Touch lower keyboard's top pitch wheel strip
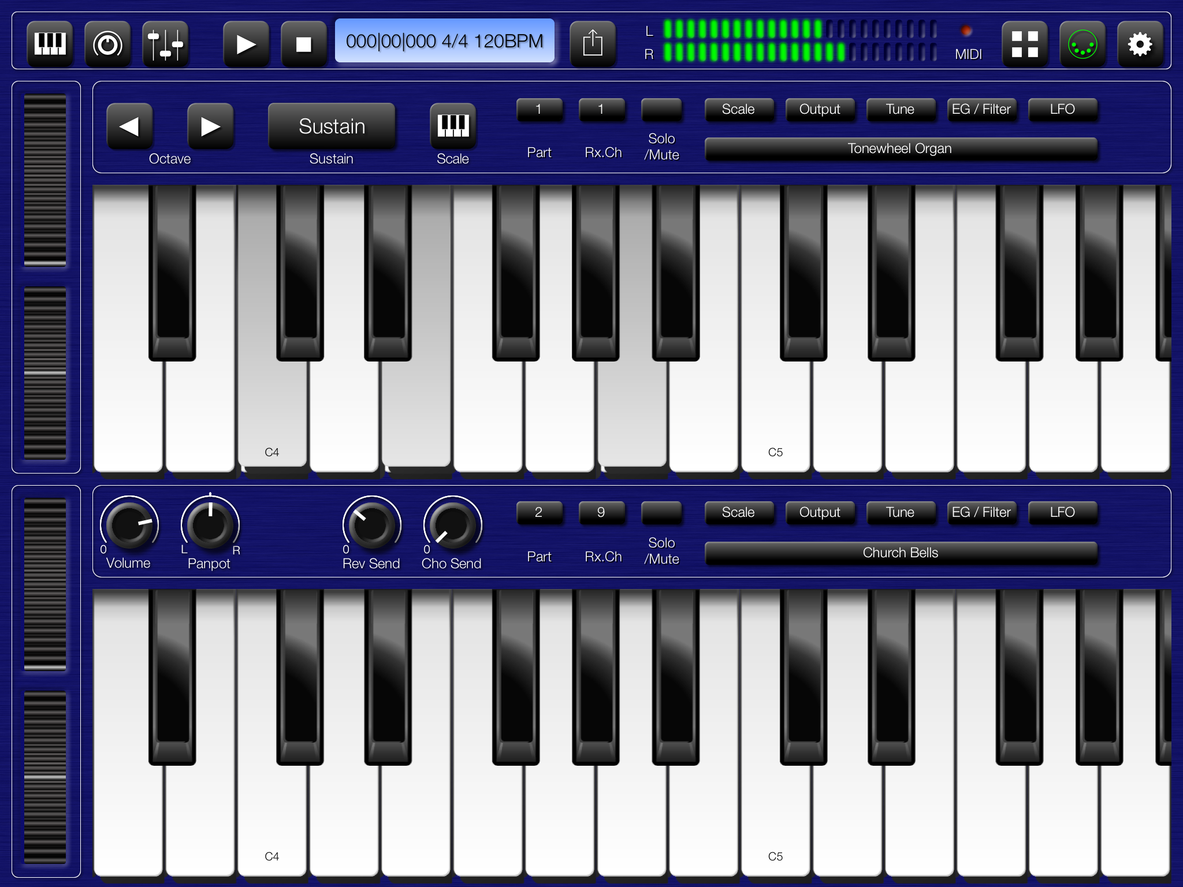Screen dimensions: 1183x887 pyautogui.click(x=45, y=584)
